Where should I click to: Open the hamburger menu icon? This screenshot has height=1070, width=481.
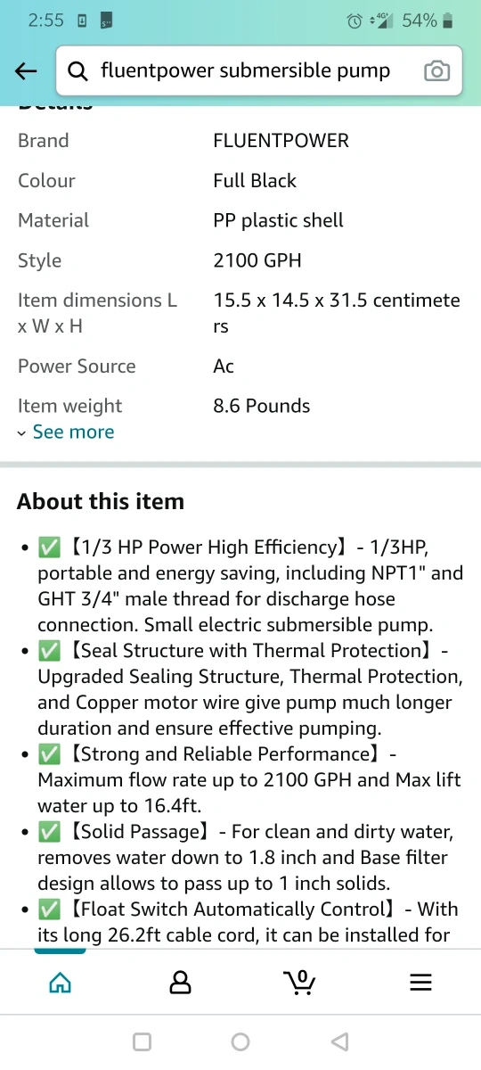pos(420,983)
